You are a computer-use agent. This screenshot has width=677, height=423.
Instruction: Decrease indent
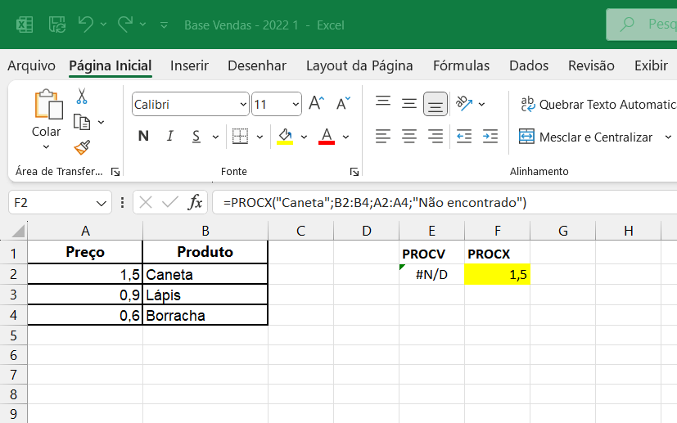coord(464,137)
